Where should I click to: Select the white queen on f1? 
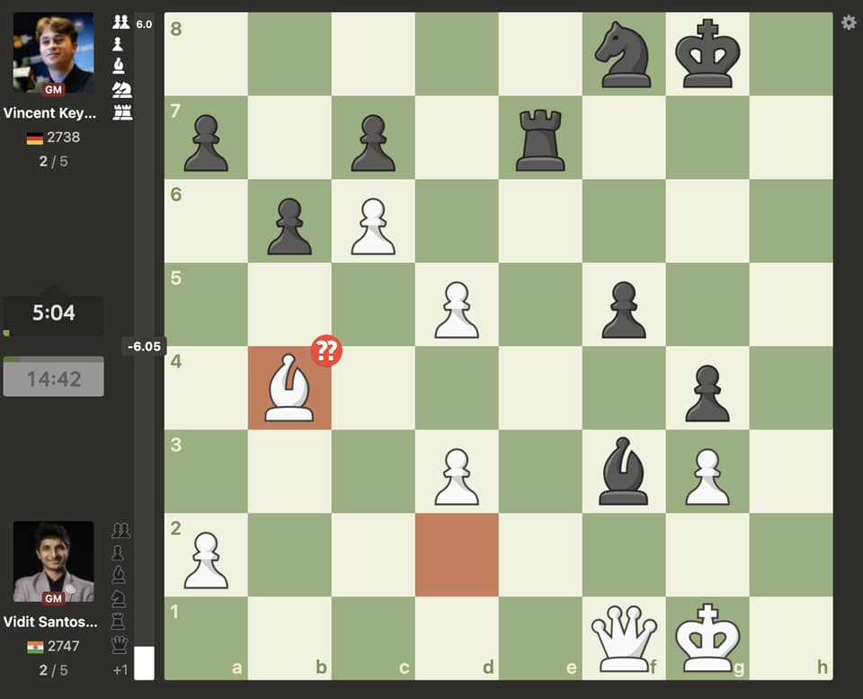[624, 638]
